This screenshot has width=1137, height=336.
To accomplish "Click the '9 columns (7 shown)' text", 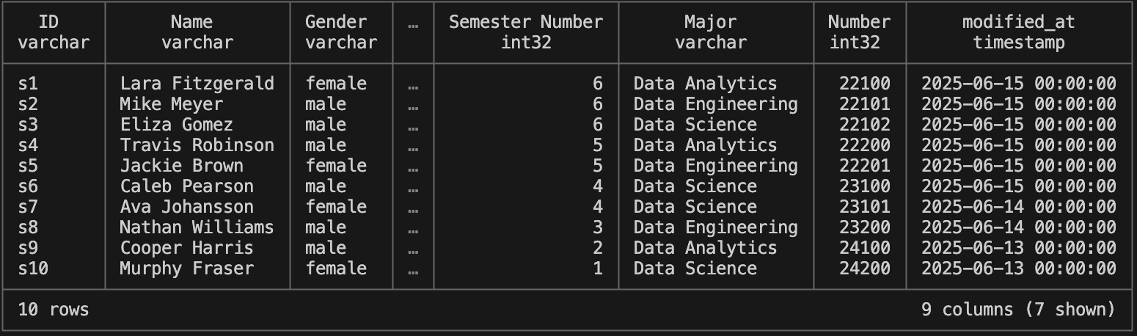I will (1018, 310).
